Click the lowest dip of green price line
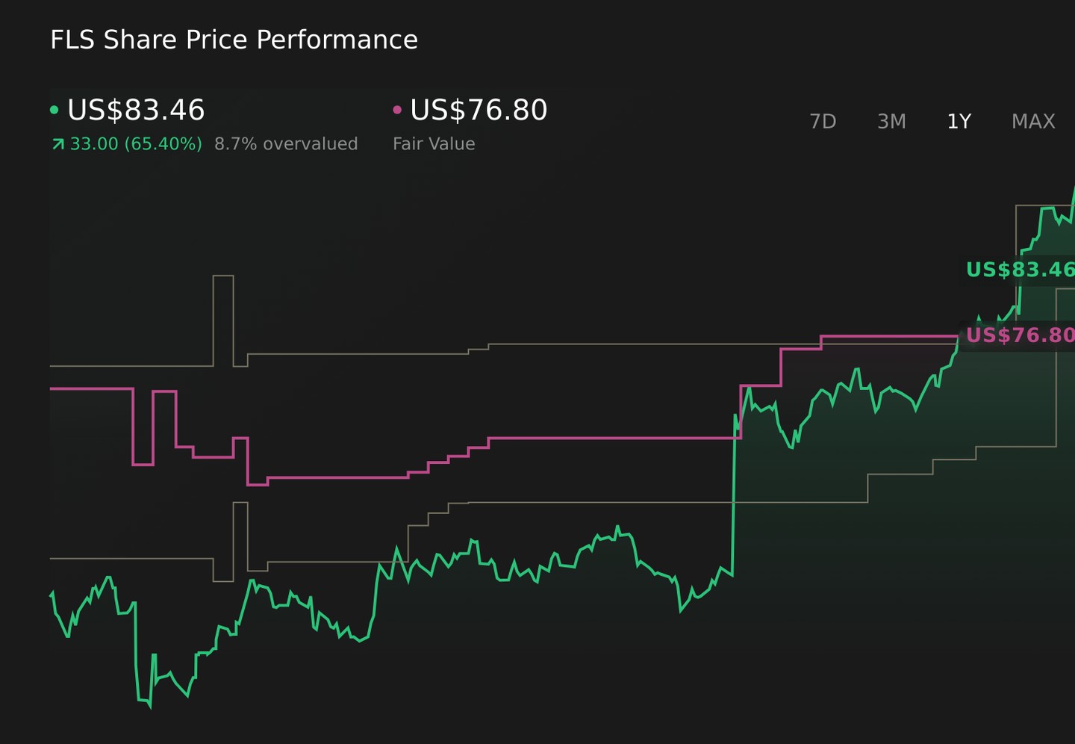Image resolution: width=1075 pixels, height=744 pixels. (150, 705)
